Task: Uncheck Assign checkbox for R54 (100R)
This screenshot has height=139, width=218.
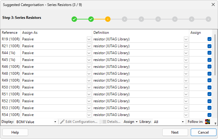Action: 209,115
